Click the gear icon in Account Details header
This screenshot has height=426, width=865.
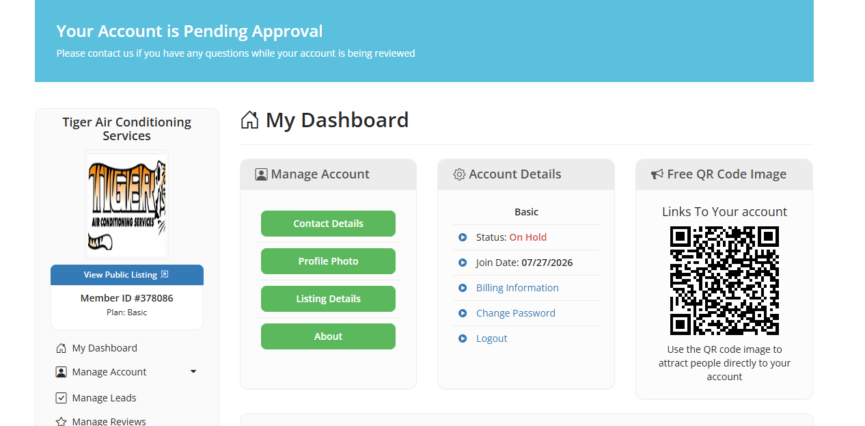tap(459, 174)
